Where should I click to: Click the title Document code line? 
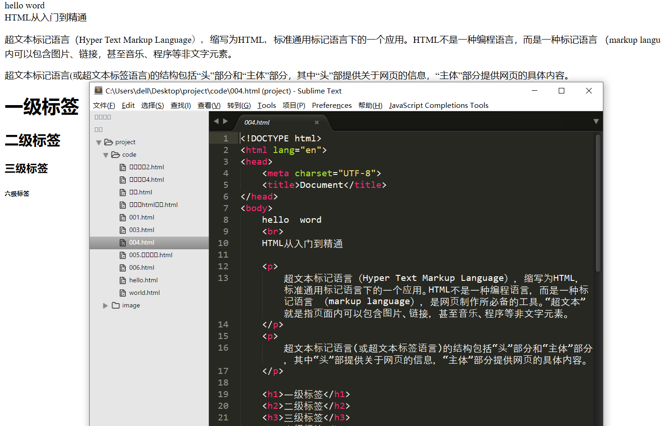pos(324,185)
